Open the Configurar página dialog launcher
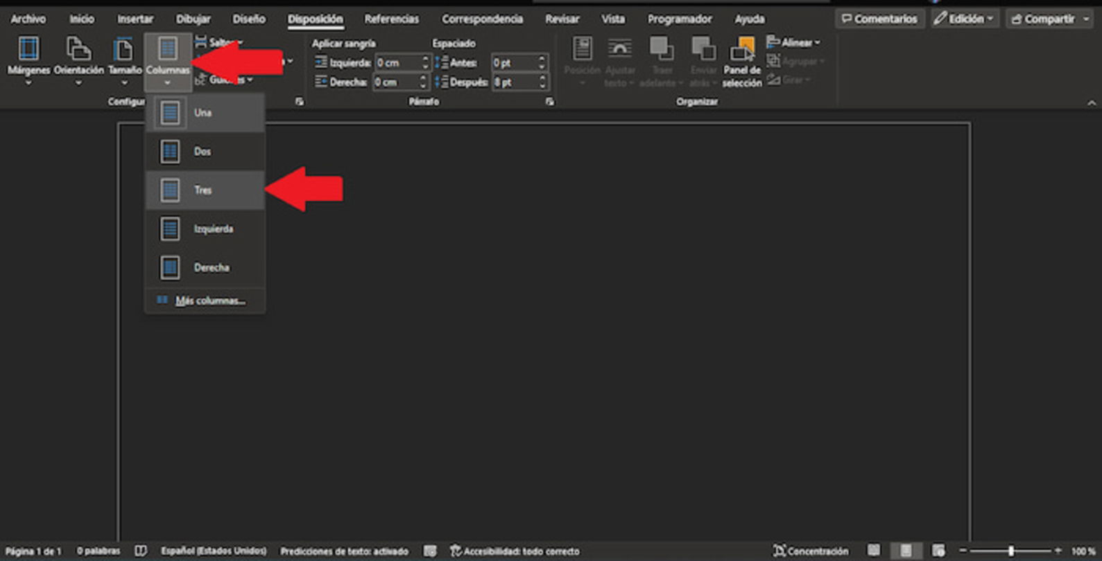This screenshot has width=1102, height=561. [x=299, y=102]
